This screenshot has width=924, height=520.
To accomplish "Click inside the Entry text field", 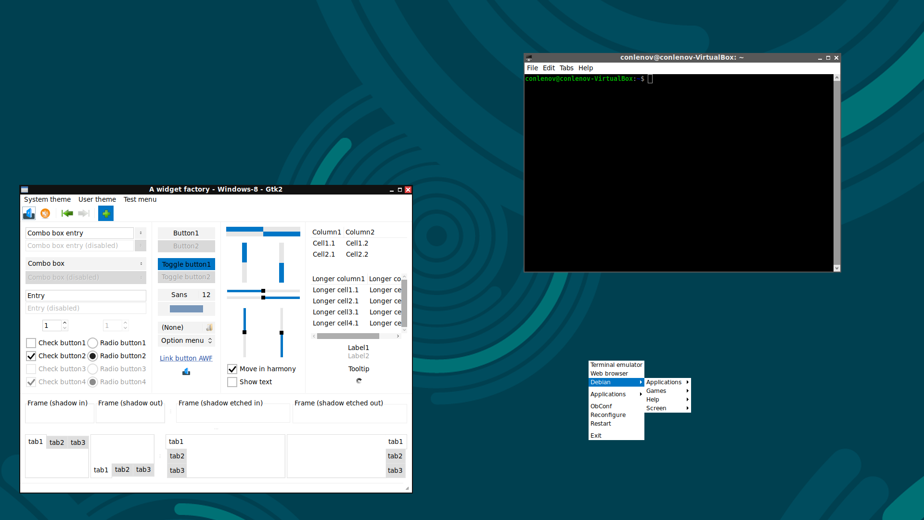I will tap(86, 296).
